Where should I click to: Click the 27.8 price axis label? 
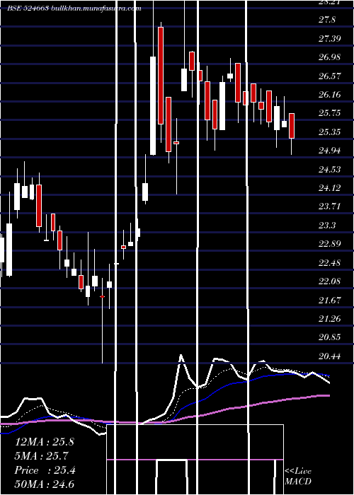pyautogui.click(x=327, y=21)
